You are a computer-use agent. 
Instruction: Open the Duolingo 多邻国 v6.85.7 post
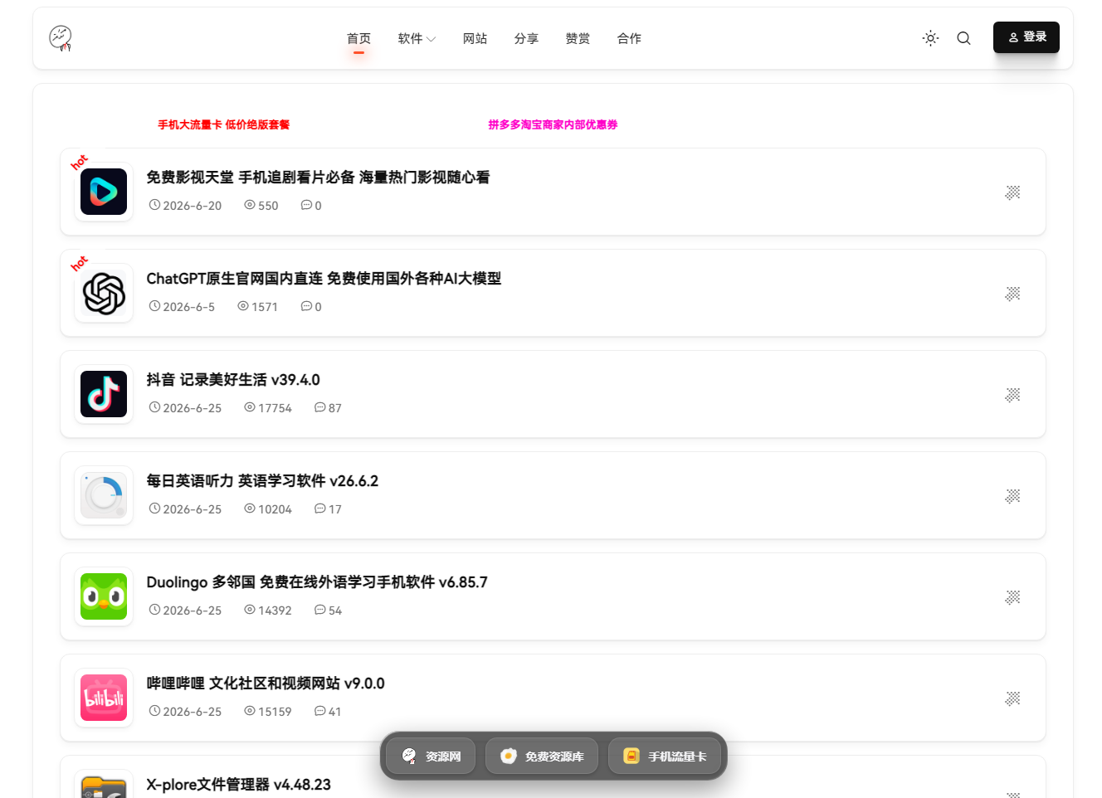(317, 582)
